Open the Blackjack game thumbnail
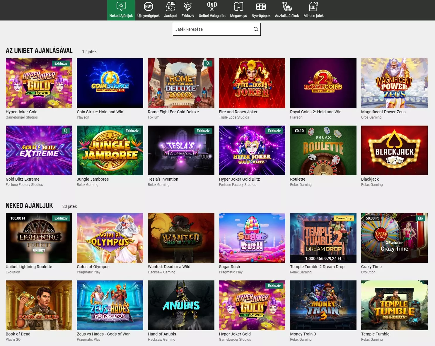Screen dimensions: 435x346 coord(394,150)
